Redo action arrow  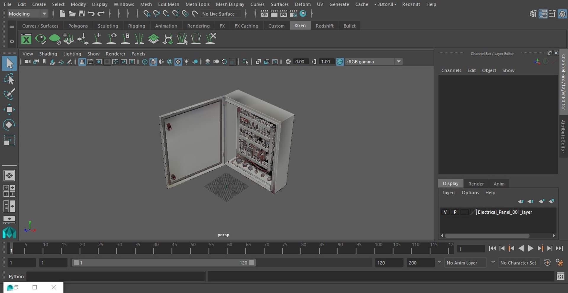101,14
